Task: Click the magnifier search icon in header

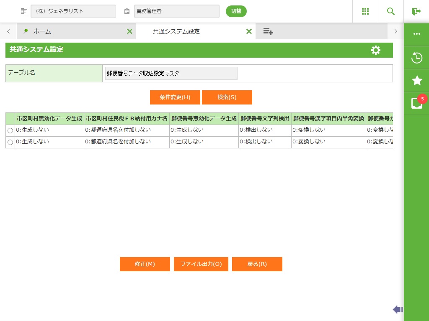Action: coord(391,11)
